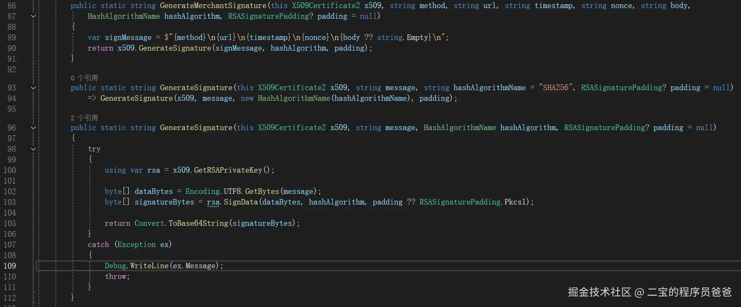
Task: Click the 'new' keyword on line 94
Action: [247, 98]
